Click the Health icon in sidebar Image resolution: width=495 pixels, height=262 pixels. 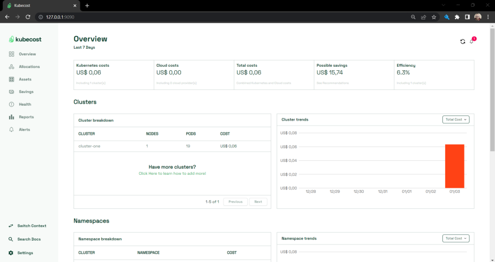point(11,104)
